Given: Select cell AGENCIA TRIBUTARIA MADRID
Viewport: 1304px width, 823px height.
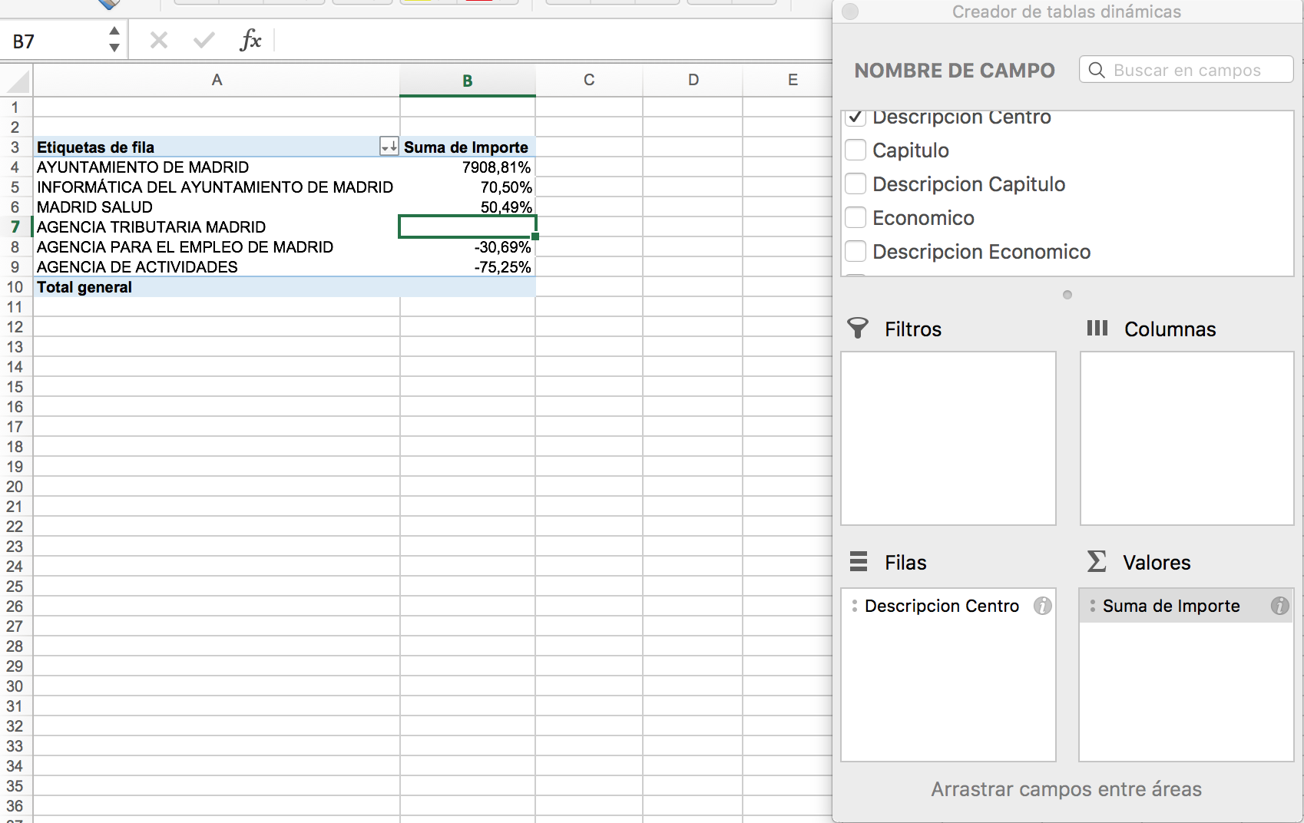Looking at the screenshot, I should [217, 227].
